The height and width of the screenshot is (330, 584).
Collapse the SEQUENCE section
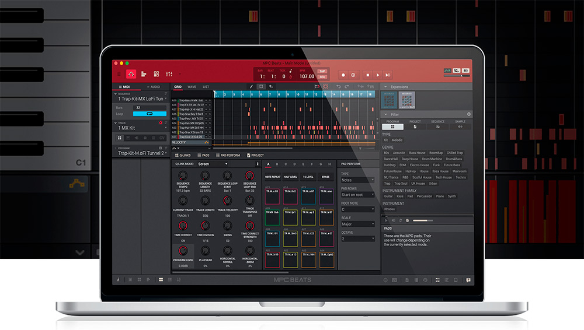click(116, 94)
